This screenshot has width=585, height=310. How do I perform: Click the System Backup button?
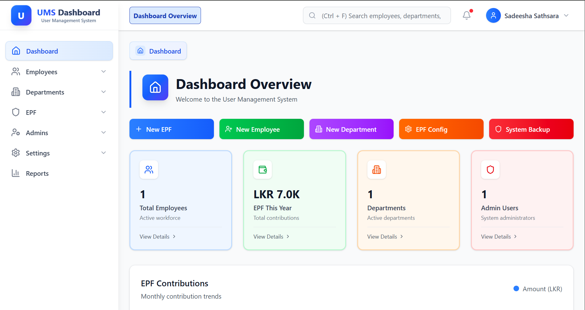click(531, 129)
